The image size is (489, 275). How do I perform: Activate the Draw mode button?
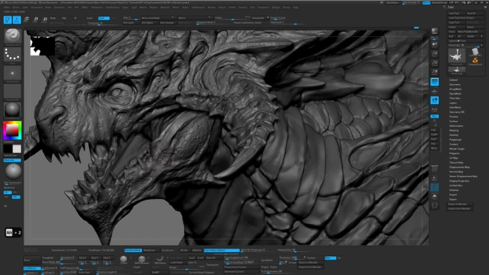pyautogui.click(x=17, y=20)
